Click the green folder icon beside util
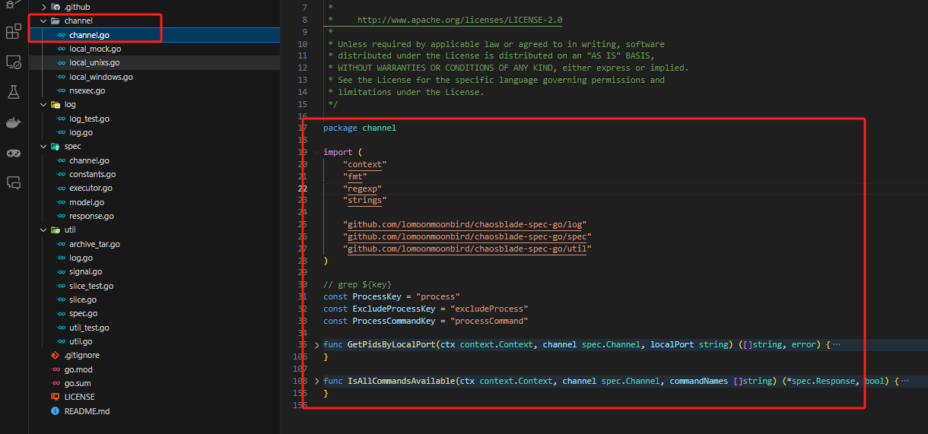The height and width of the screenshot is (434, 928). point(56,230)
